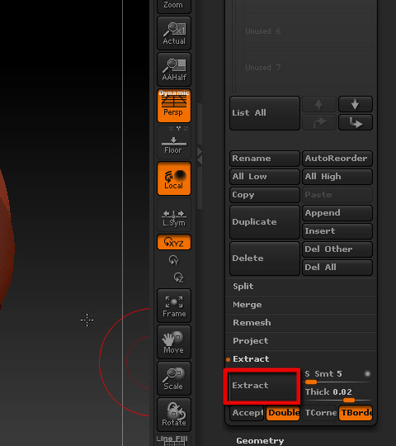Click the AAHalf zoom icon
The height and width of the screenshot is (446, 396).
click(x=174, y=69)
